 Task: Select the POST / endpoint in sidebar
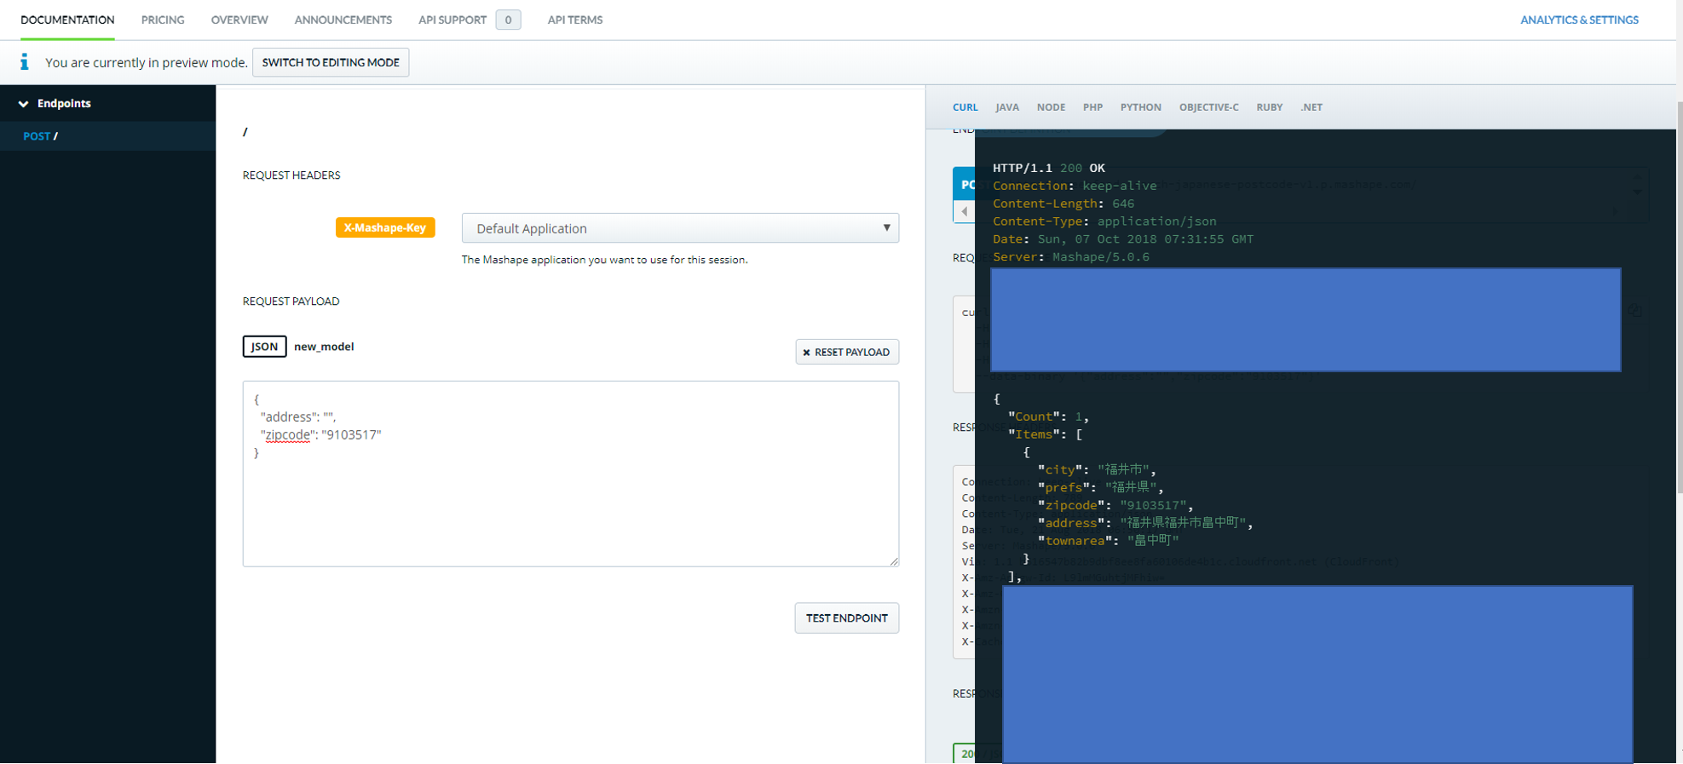pyautogui.click(x=41, y=136)
